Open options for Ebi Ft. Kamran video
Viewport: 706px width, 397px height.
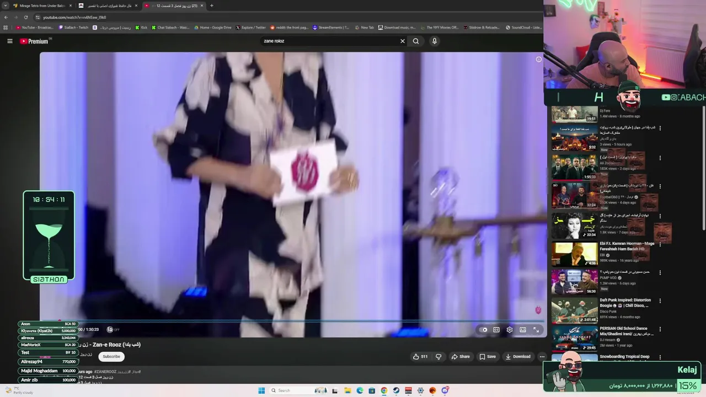(660, 244)
